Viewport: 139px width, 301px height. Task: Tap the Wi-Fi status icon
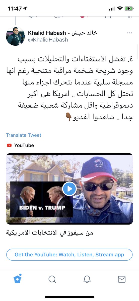coord(120,9)
